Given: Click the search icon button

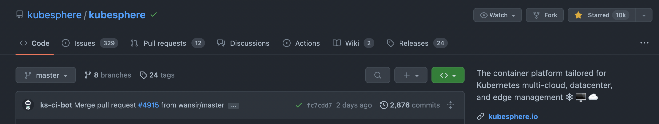Looking at the screenshot, I should click(x=378, y=75).
